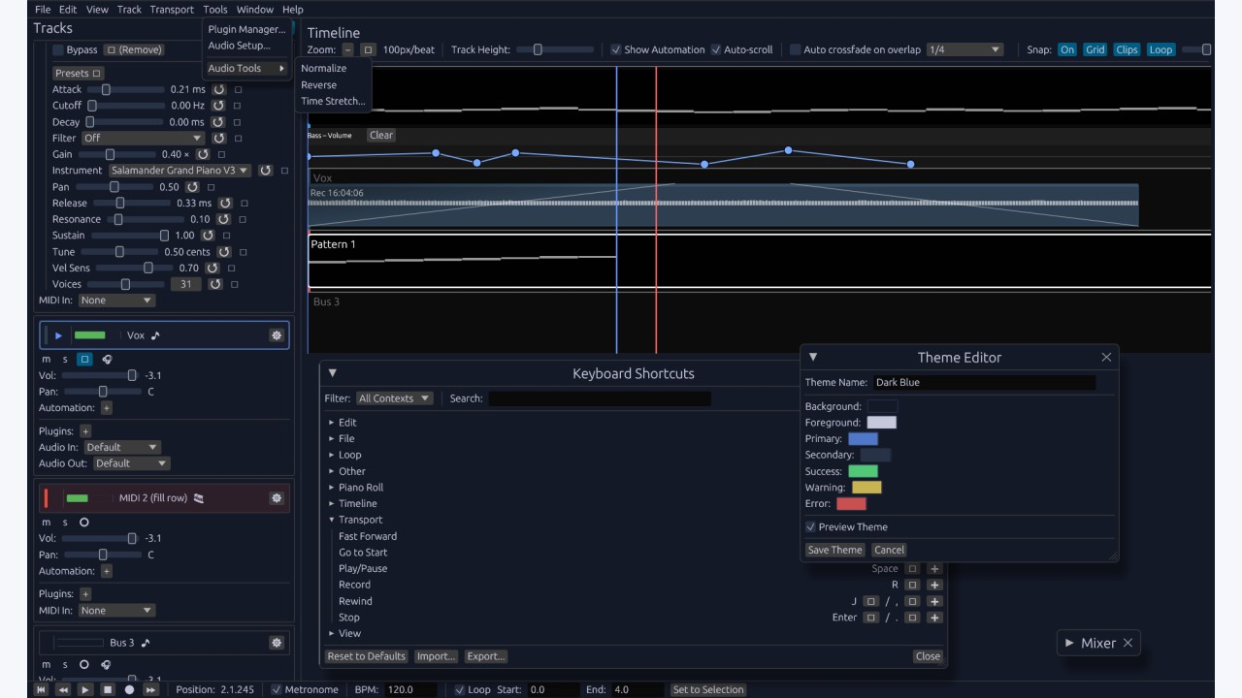The width and height of the screenshot is (1242, 698).
Task: Click the transport Stop button
Action: pos(108,689)
